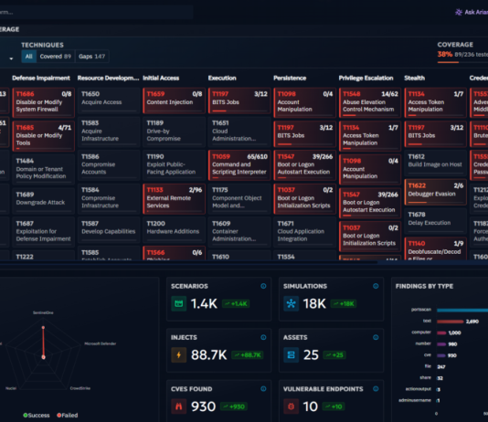Screen dimensions: 488x422
Task: Select the Covered 89 filter
Action: click(x=56, y=57)
